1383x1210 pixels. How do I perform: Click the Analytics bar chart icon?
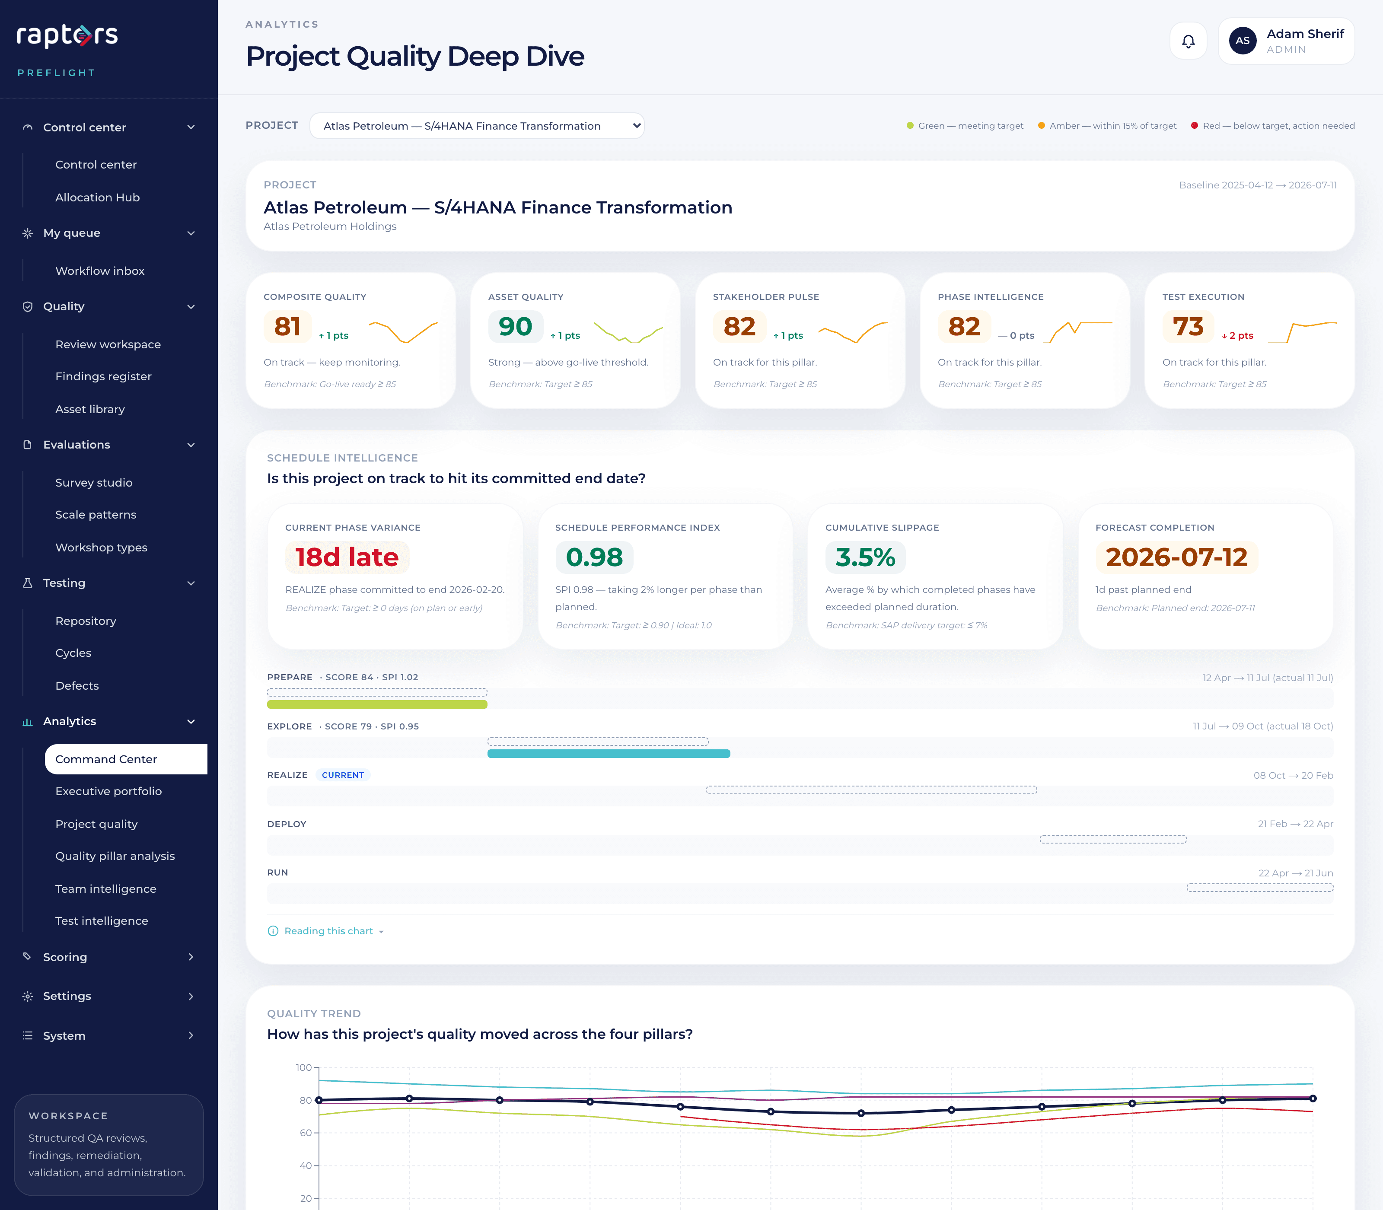point(28,722)
